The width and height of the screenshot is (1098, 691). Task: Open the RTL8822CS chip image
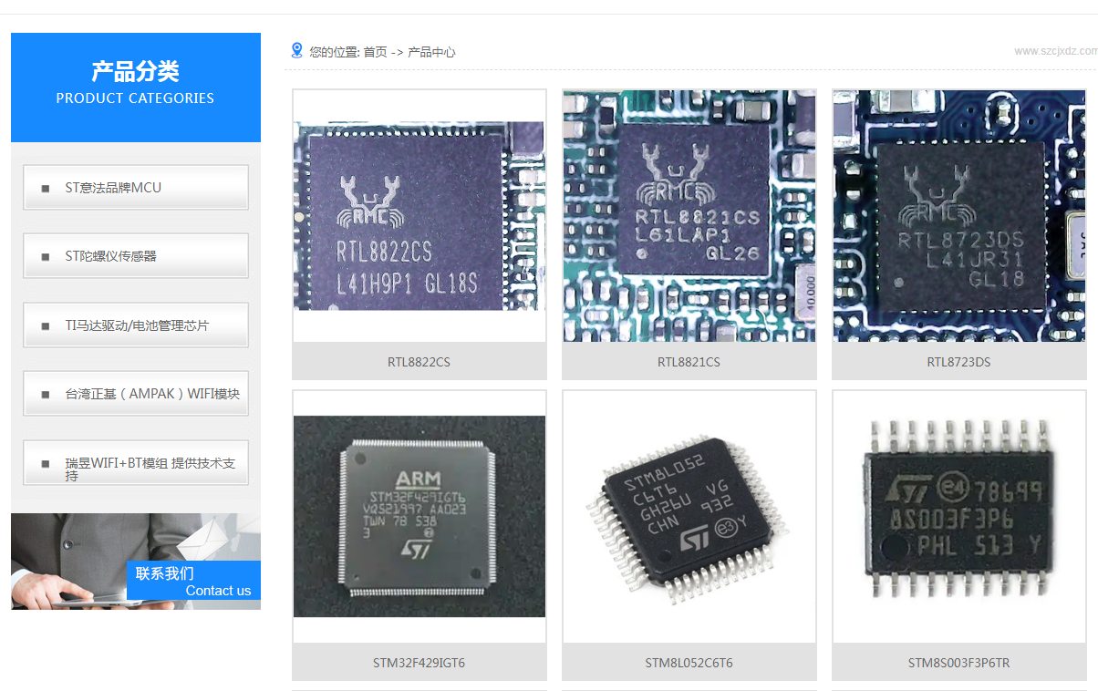[420, 216]
